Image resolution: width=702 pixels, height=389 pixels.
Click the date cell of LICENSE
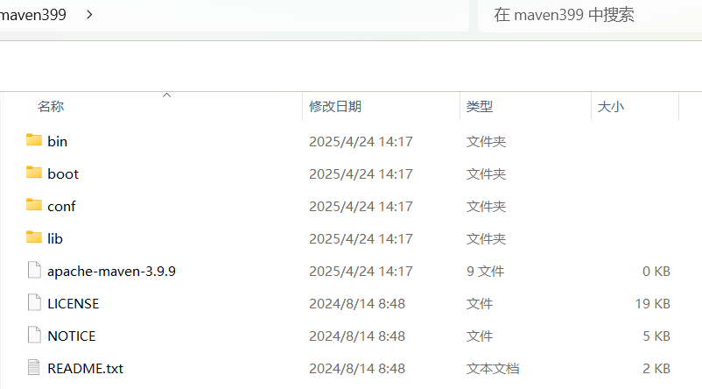[357, 304]
